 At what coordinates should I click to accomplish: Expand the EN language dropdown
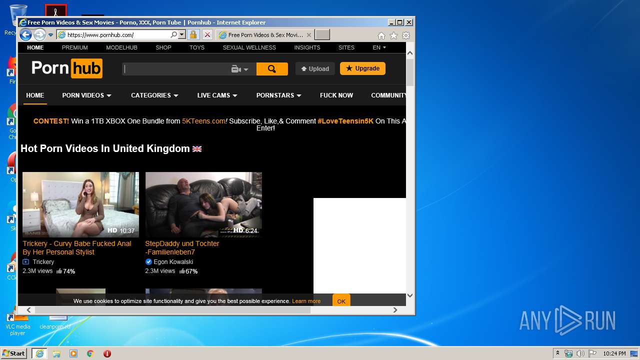pos(379,47)
